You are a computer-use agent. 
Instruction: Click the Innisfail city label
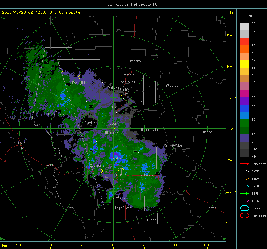click(x=120, y=107)
